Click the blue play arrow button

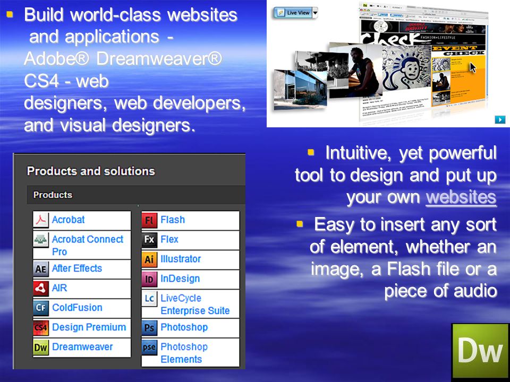tap(500, 119)
